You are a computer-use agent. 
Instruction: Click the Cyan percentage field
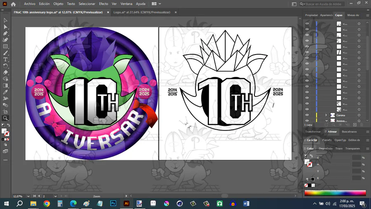pyautogui.click(x=356, y=158)
